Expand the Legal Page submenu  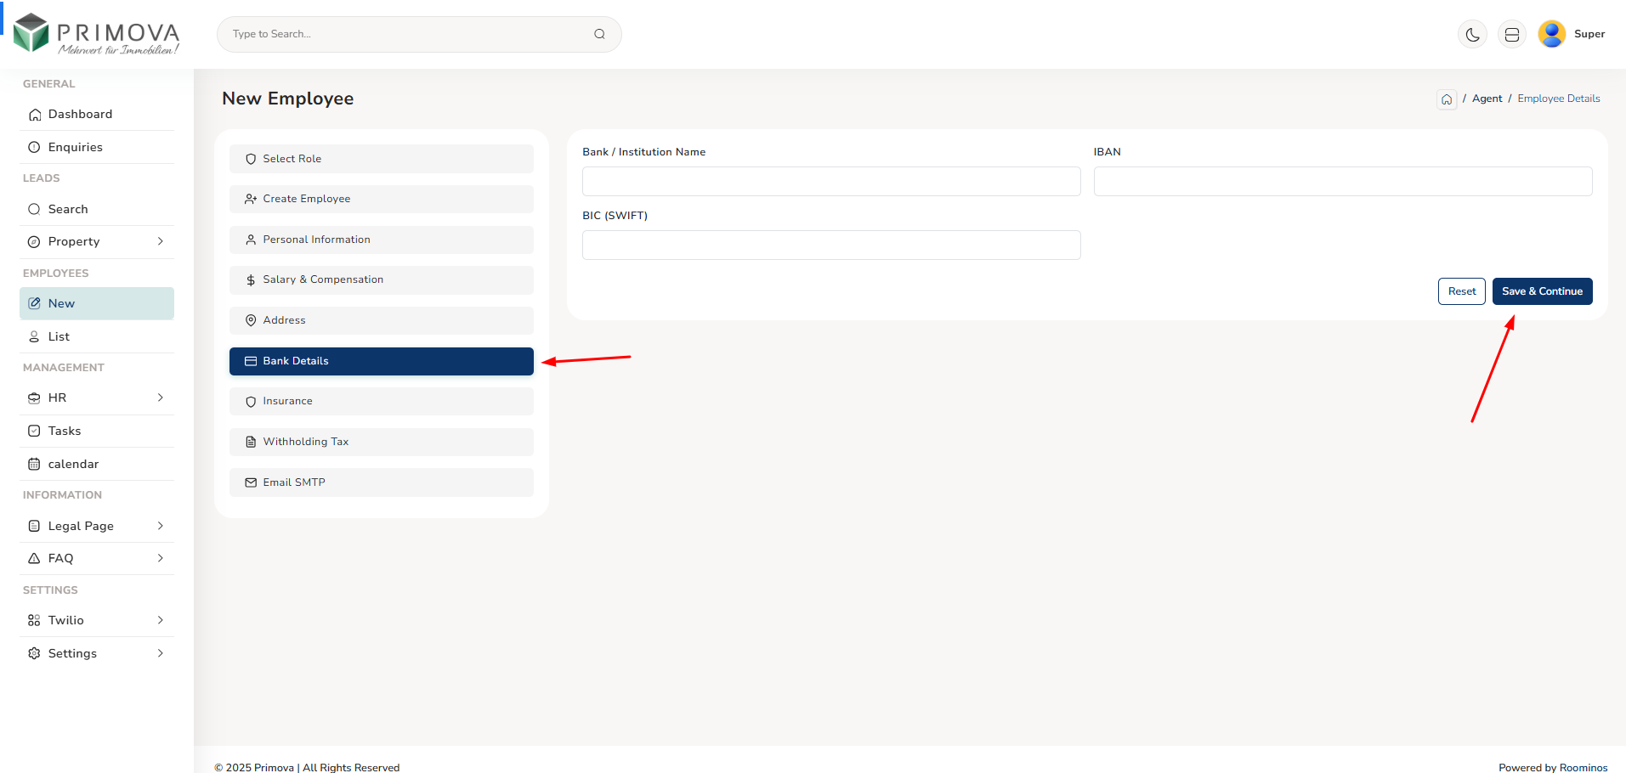160,526
